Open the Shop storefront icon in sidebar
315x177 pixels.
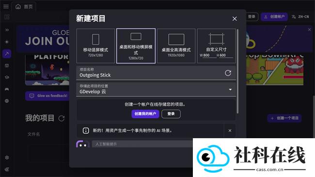coord(7,65)
